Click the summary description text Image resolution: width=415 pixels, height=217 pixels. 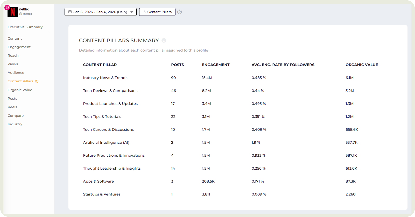pyautogui.click(x=144, y=50)
